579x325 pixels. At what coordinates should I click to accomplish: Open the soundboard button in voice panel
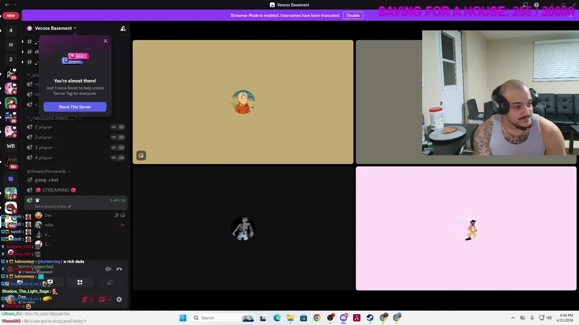click(x=110, y=283)
